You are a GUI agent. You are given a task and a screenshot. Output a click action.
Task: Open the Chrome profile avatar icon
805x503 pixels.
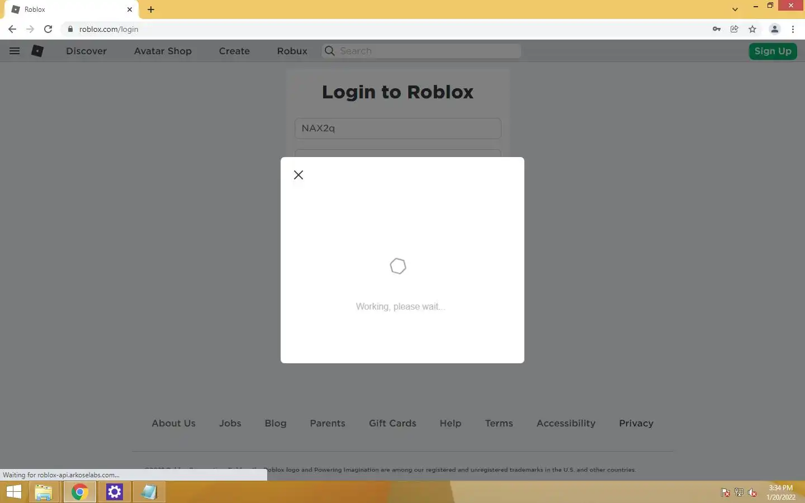775,29
